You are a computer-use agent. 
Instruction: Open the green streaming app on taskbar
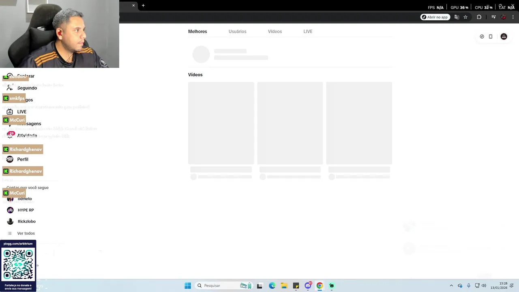(332, 286)
